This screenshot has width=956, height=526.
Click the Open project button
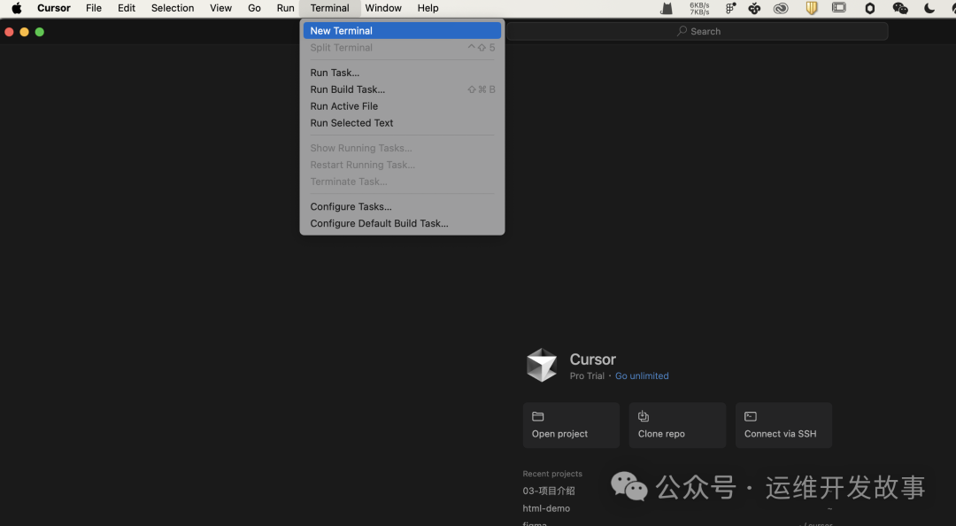(570, 425)
